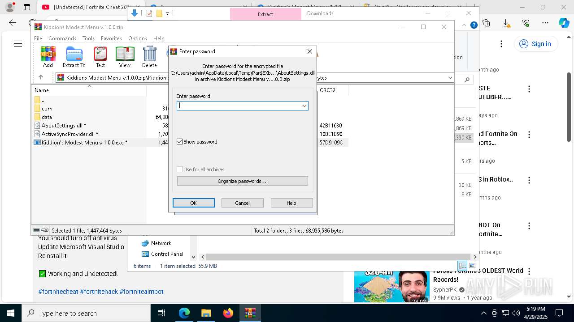Switch to Extract tab in Explorer ribbon
The width and height of the screenshot is (574, 322).
(x=265, y=14)
